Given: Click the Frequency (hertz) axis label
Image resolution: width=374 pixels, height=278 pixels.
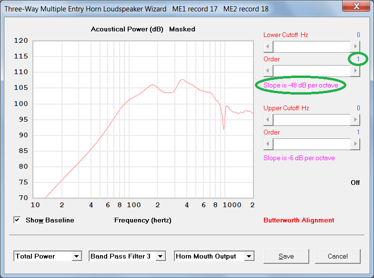Looking at the screenshot, I should coord(143,220).
